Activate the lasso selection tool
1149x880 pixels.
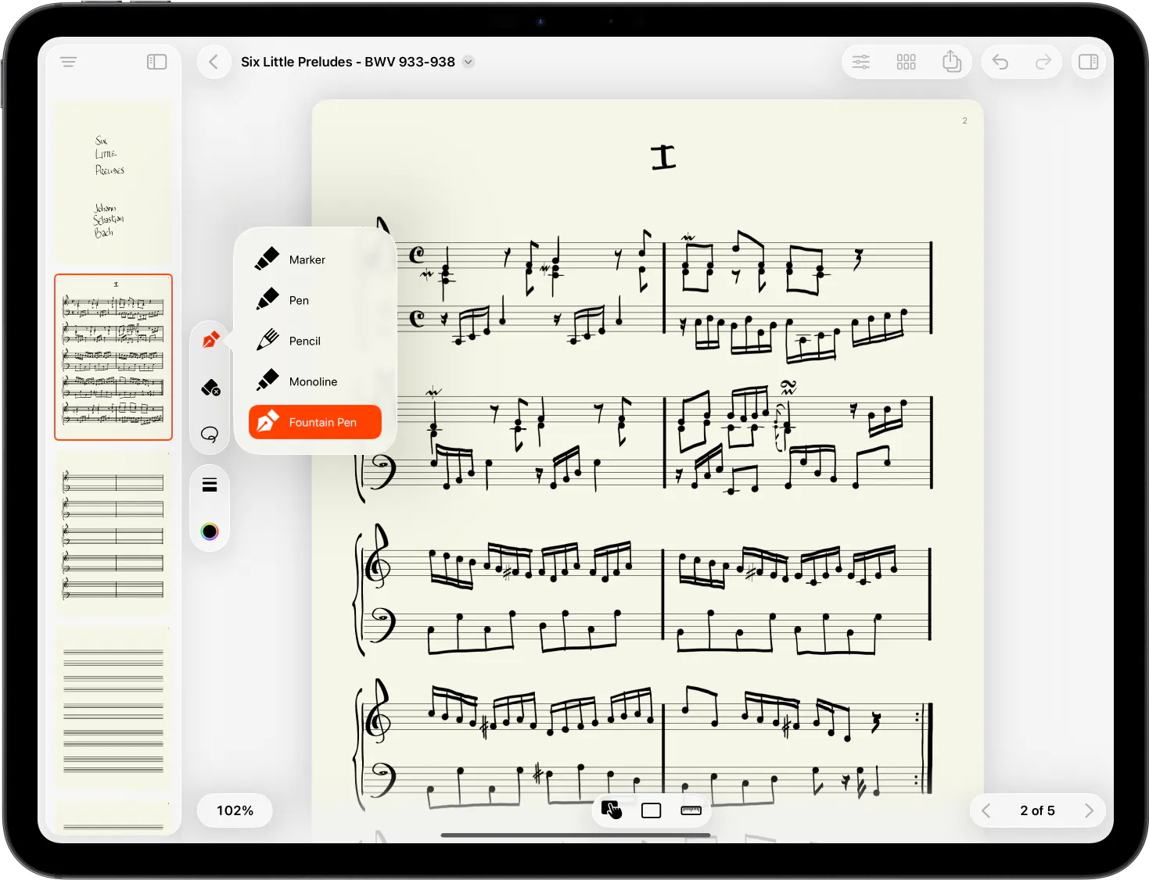pyautogui.click(x=210, y=435)
